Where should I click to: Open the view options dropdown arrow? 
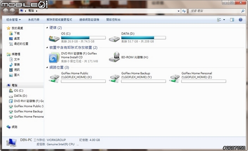tap(224, 20)
